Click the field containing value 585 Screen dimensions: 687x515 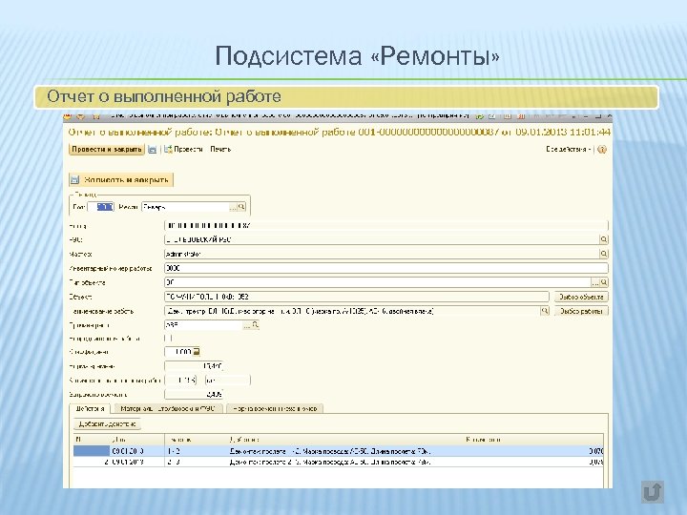203,325
